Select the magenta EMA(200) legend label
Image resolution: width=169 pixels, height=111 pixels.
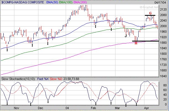(80, 2)
